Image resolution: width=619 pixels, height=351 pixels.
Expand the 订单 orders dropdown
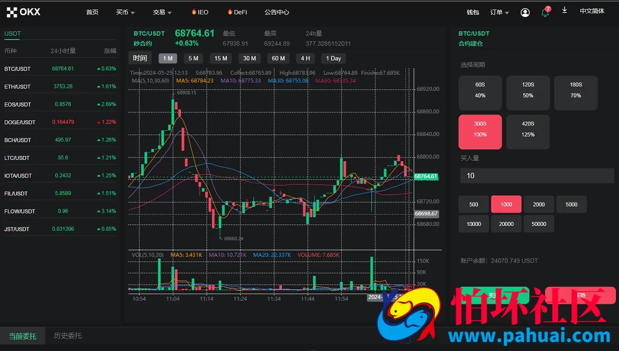[499, 12]
